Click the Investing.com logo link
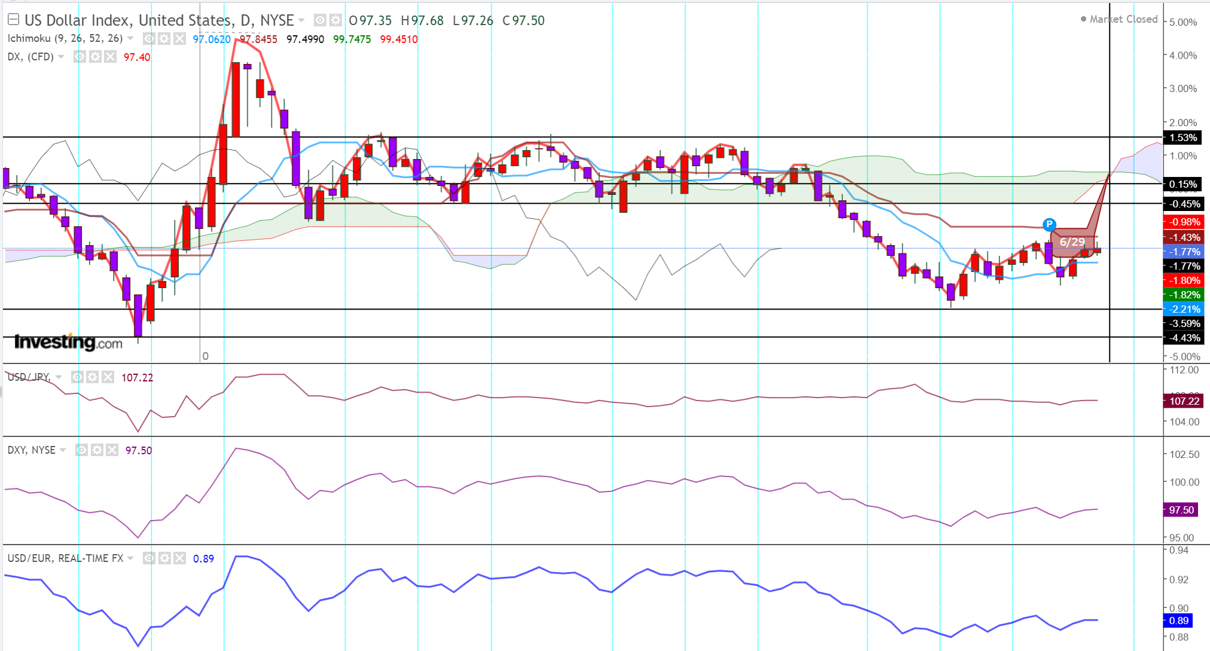The image size is (1210, 651). (68, 342)
